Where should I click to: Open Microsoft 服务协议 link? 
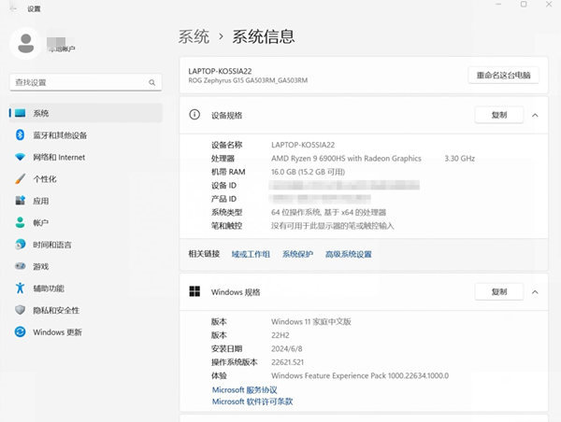click(245, 389)
